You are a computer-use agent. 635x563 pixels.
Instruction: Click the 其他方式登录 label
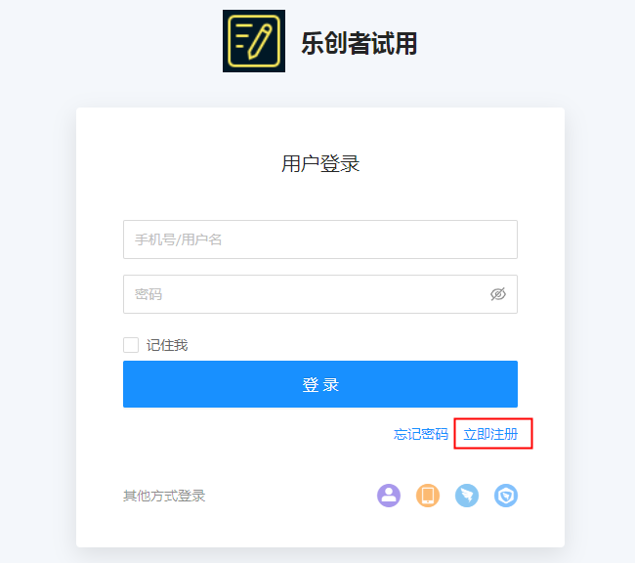point(164,496)
